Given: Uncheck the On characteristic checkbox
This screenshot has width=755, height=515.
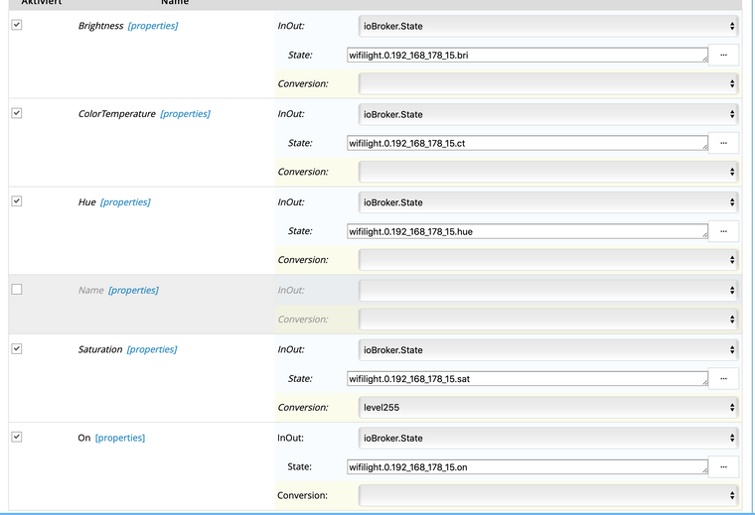Looking at the screenshot, I should pos(17,437).
